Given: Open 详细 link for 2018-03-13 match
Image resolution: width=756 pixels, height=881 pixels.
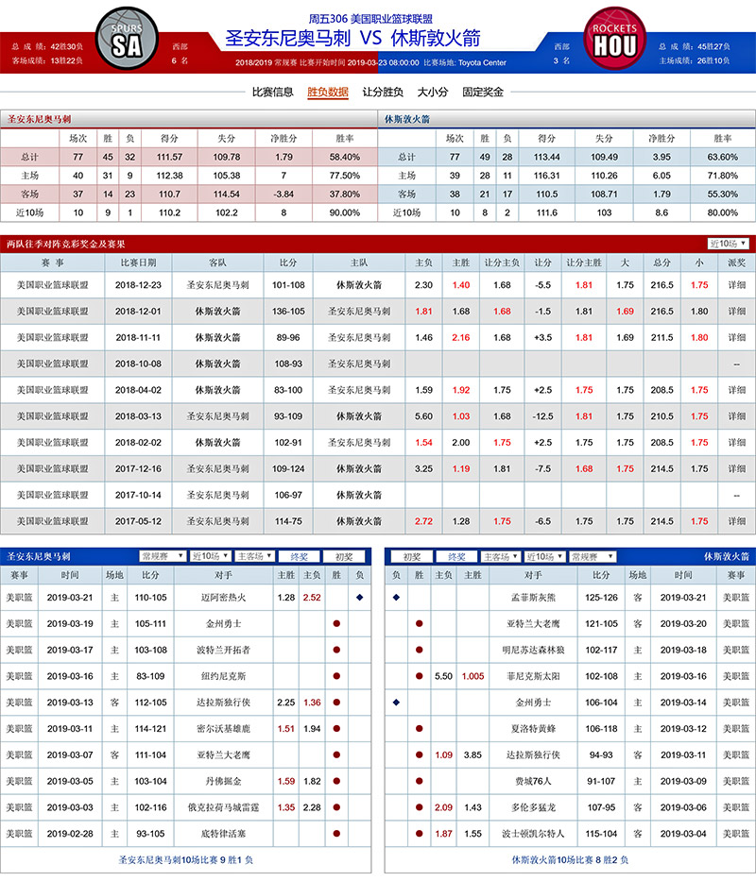Looking at the screenshot, I should click(x=737, y=416).
